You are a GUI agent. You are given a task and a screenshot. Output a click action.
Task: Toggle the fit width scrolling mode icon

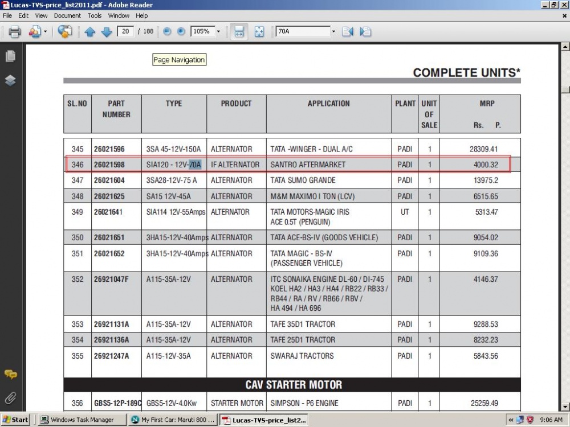click(239, 31)
